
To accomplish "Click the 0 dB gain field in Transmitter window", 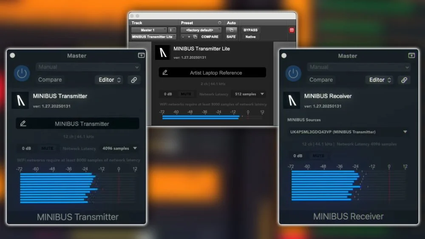I will click(26, 148).
